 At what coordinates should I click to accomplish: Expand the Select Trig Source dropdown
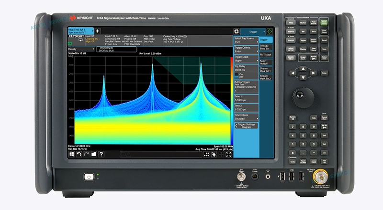point(245,42)
